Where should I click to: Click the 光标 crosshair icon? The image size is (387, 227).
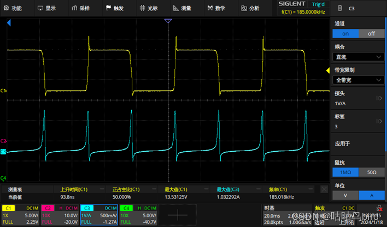tap(142, 8)
